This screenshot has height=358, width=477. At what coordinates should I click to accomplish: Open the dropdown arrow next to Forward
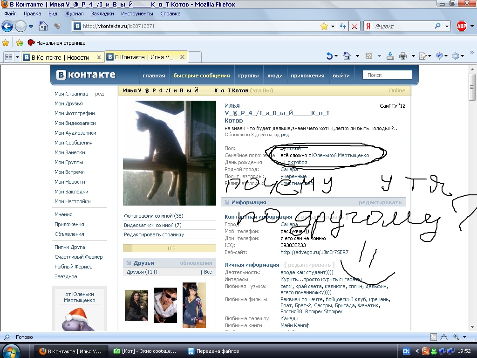click(31, 27)
